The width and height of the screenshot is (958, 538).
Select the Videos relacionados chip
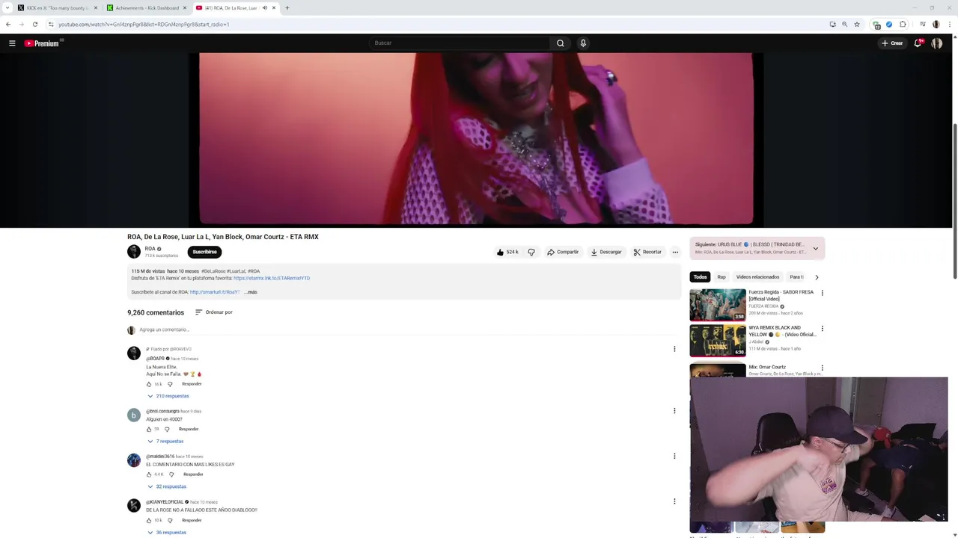pyautogui.click(x=757, y=277)
